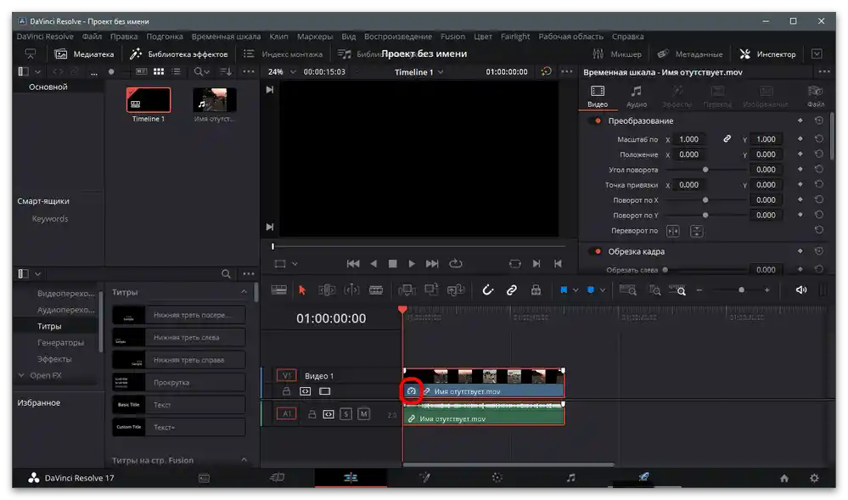Viewport: 848px width, 500px height.
Task: Toggle auto select on Видео 1 track
Action: 305,391
